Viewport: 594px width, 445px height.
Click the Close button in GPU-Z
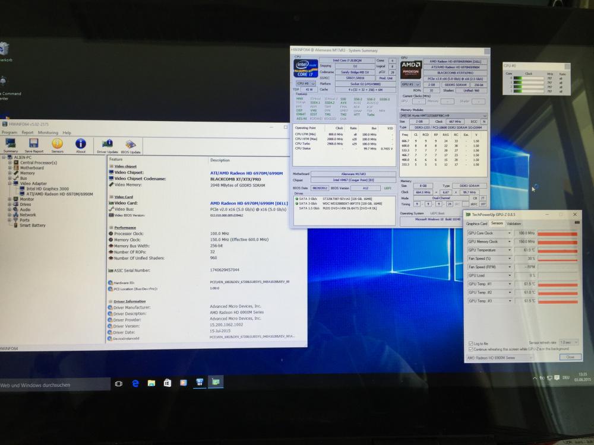(570, 357)
